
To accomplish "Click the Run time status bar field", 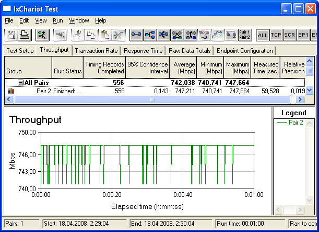I will click(x=251, y=224).
